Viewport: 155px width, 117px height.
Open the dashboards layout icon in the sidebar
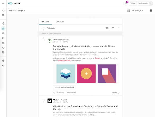3,15
